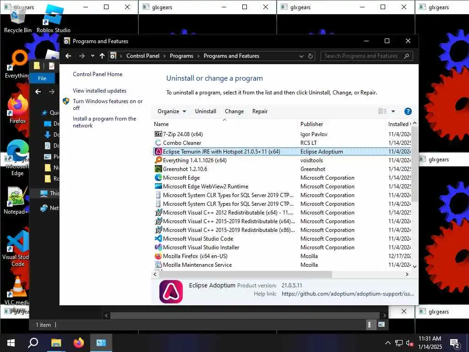Click the Everything 1.4.1.1026 list icon
This screenshot has width=469, height=352.
coord(158,160)
